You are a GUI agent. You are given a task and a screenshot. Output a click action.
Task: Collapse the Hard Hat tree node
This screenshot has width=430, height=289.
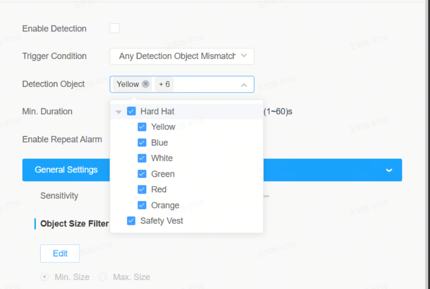(119, 112)
